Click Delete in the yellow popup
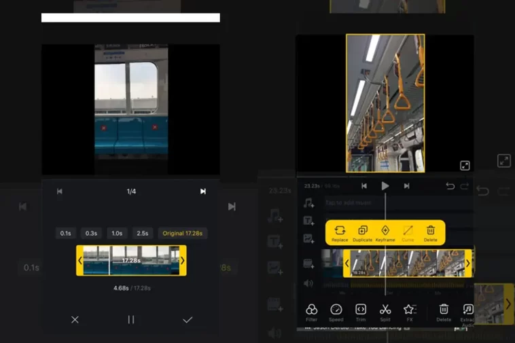Viewport: 515px width, 343px height. [x=431, y=234]
